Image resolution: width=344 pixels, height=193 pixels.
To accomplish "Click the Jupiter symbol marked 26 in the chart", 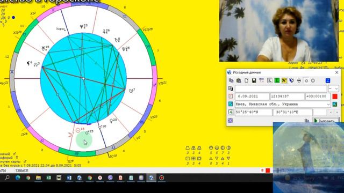I will tap(105, 32).
